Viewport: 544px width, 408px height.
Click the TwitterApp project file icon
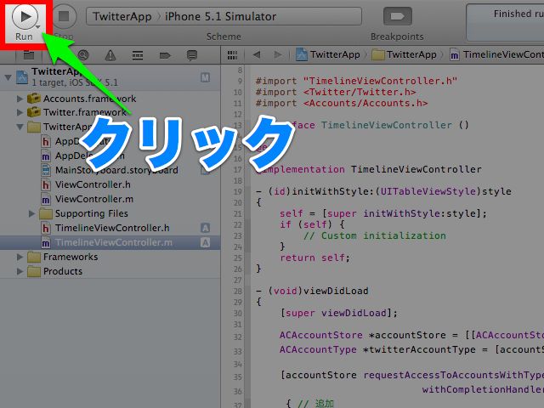pos(22,77)
